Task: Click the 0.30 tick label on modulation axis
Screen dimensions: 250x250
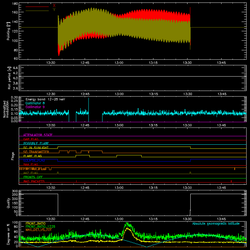Action: [14, 97]
